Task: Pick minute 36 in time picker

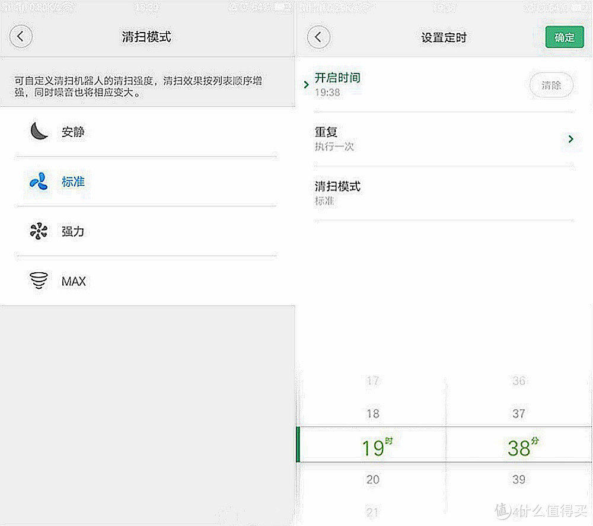Action: 519,380
